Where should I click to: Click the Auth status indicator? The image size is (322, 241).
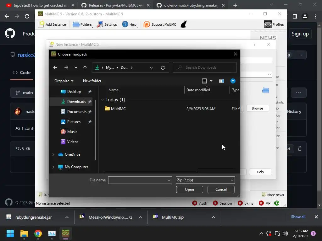coord(200,203)
